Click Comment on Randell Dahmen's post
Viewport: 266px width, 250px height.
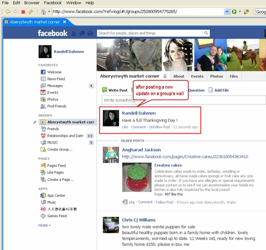pyautogui.click(x=139, y=127)
